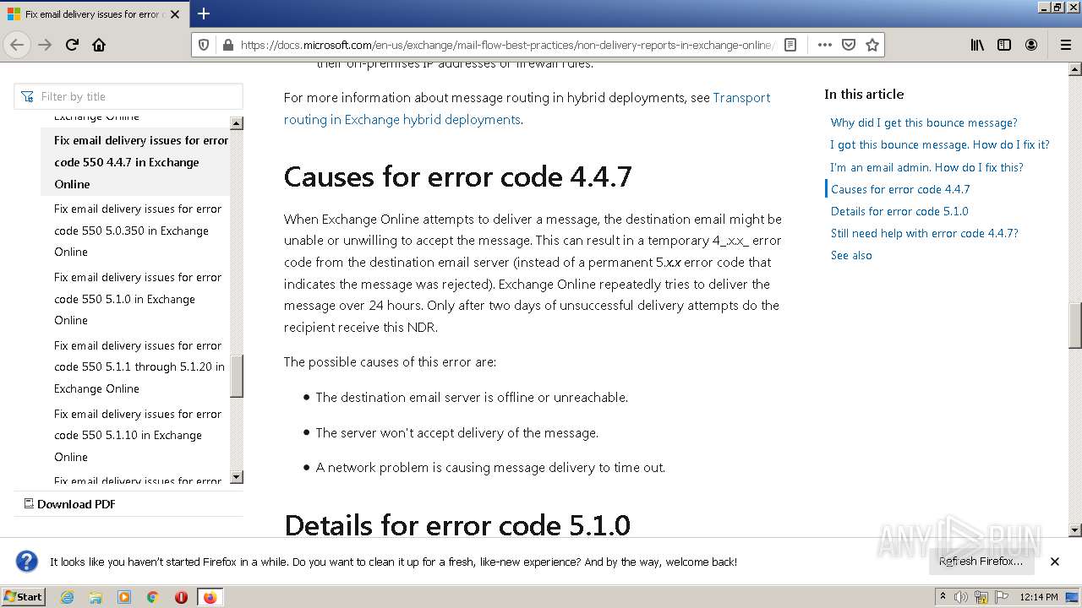Image resolution: width=1082 pixels, height=608 pixels.
Task: Select current 'code 550 4.4.7' sidebar item
Action: [x=135, y=162]
